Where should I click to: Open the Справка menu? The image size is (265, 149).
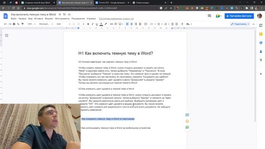pyautogui.click(x=91, y=19)
